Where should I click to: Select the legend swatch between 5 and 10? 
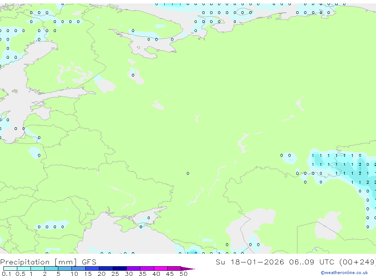coord(65,268)
